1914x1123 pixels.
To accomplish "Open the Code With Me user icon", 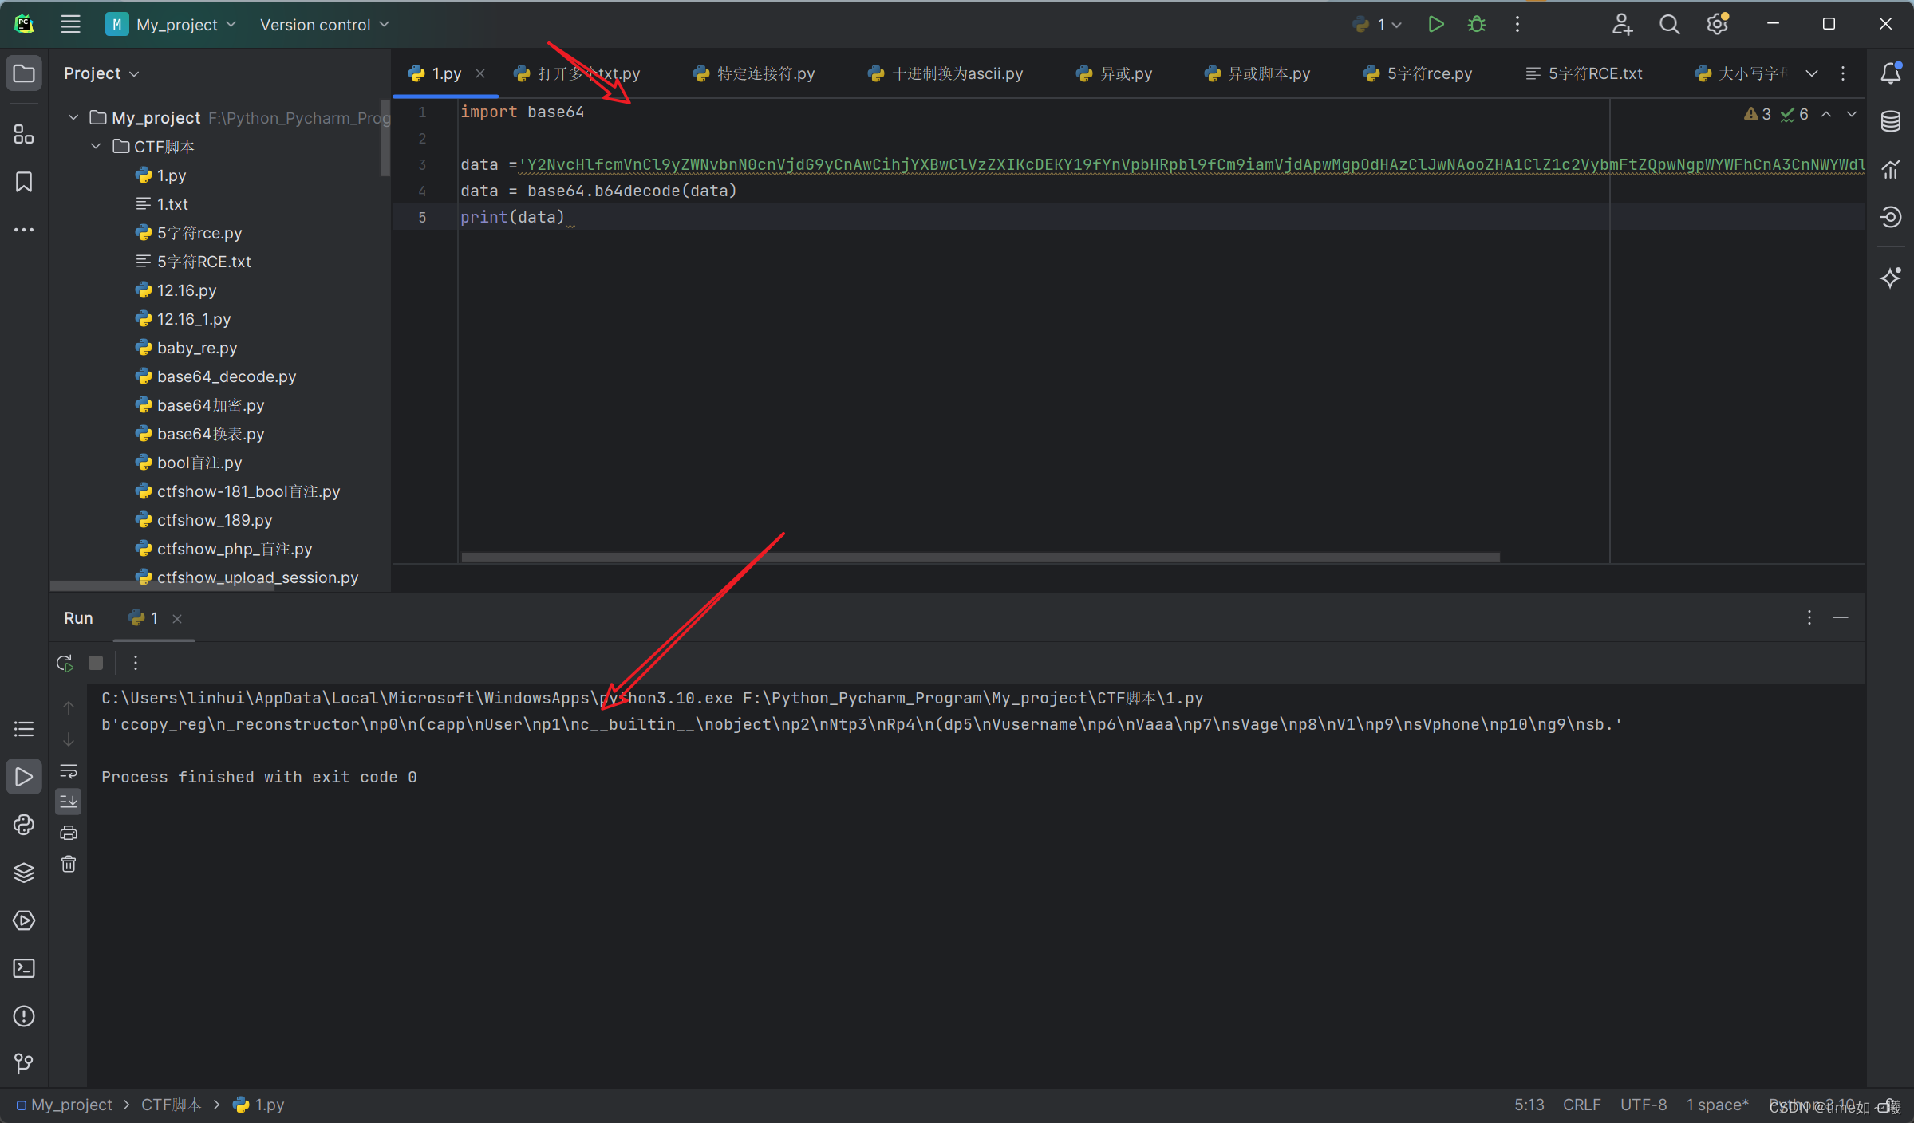I will pyautogui.click(x=1622, y=25).
